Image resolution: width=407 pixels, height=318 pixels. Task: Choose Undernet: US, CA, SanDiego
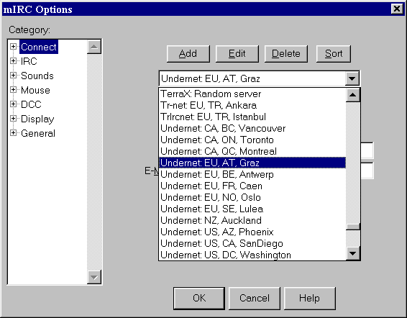pos(252,243)
